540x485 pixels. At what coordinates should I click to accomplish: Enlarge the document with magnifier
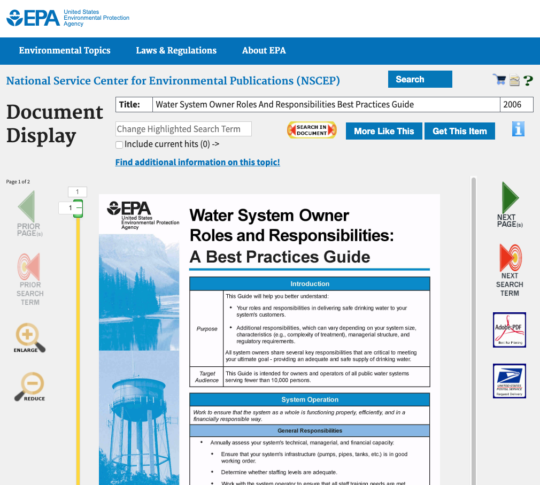29,338
